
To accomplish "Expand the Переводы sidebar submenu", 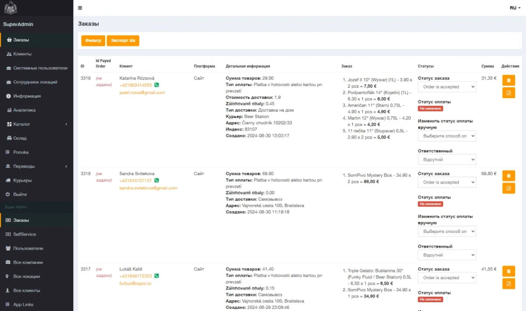I will click(36, 166).
